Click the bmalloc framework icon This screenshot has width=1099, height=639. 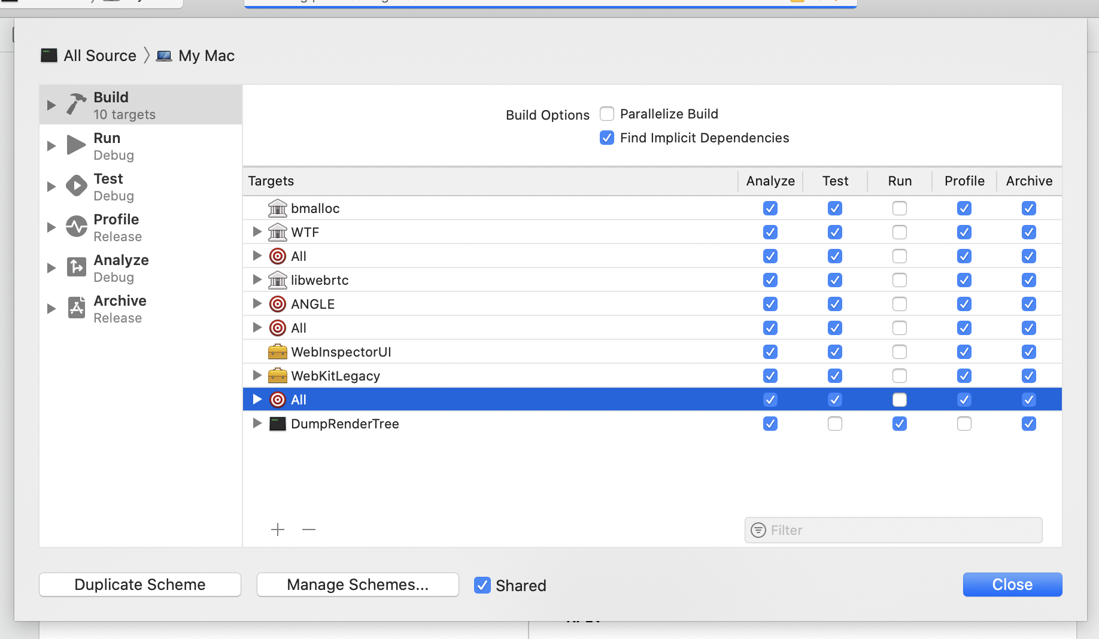[277, 208]
